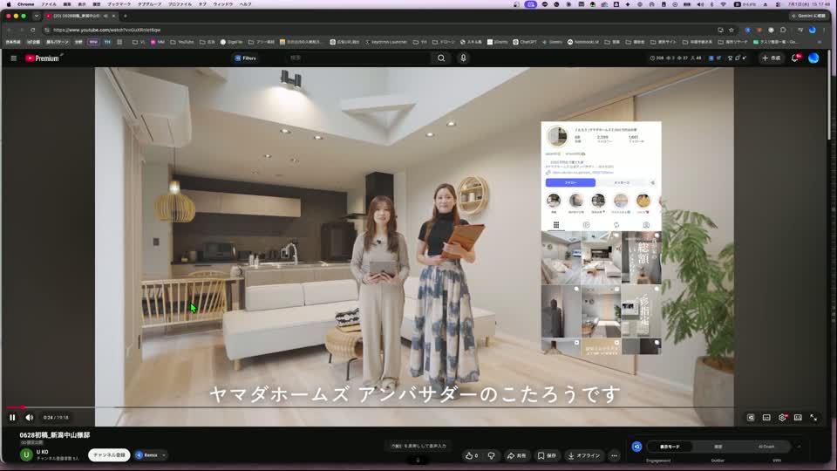837x471 pixels.
Task: Open Chrome tab search dropdown arrow
Action: coord(37,16)
